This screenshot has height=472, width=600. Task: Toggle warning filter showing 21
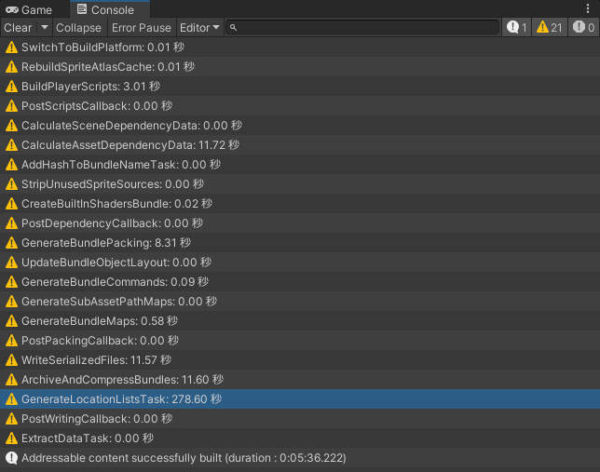[550, 28]
